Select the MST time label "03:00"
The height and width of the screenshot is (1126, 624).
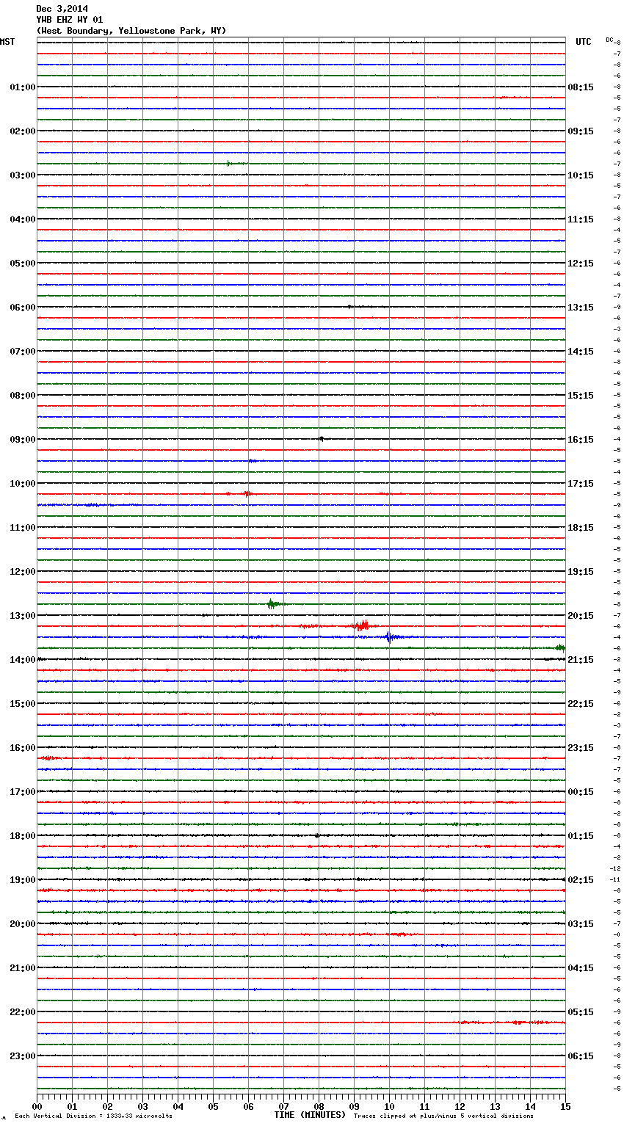coord(23,175)
